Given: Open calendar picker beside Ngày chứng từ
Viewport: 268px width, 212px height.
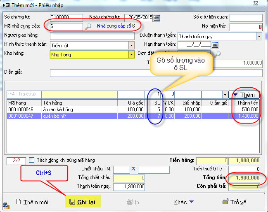Looking at the screenshot, I should pyautogui.click(x=157, y=18).
